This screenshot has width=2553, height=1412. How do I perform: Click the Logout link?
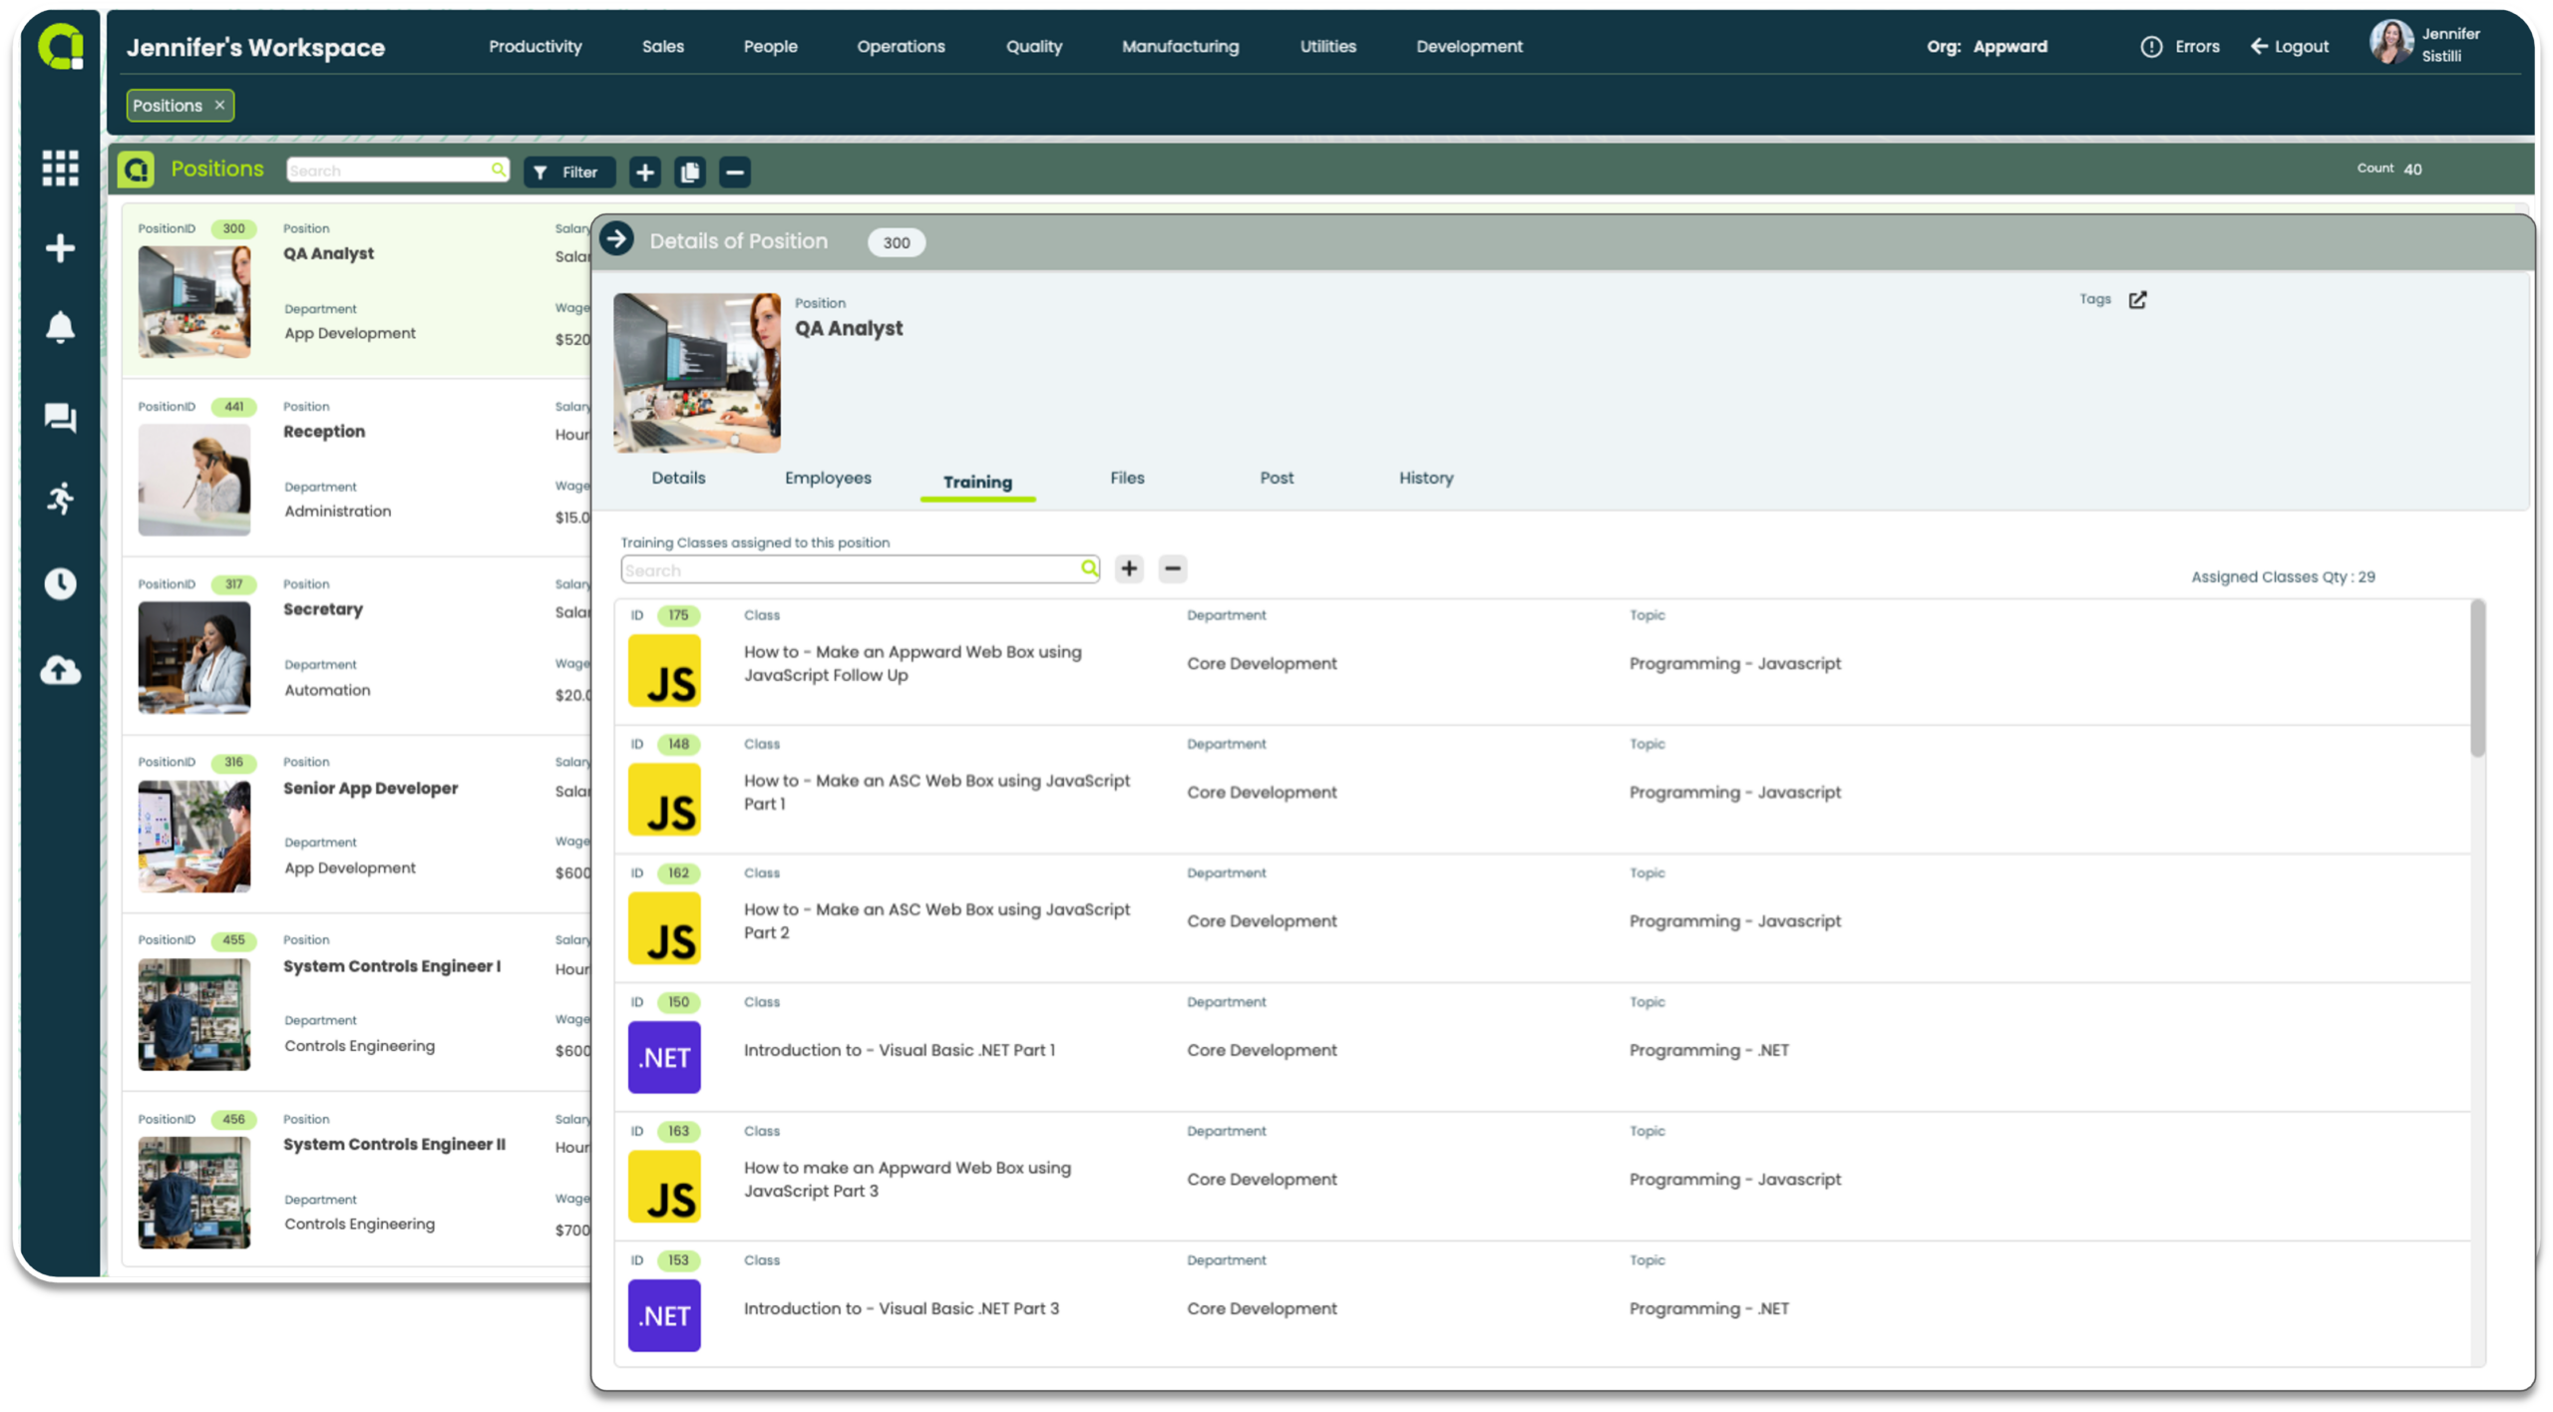2290,46
